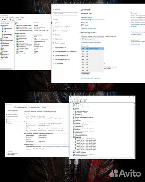Open Свойства графического адаптера link

(x=90, y=78)
